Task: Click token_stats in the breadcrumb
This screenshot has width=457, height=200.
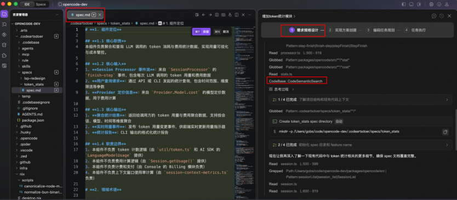Action: tap(120, 23)
